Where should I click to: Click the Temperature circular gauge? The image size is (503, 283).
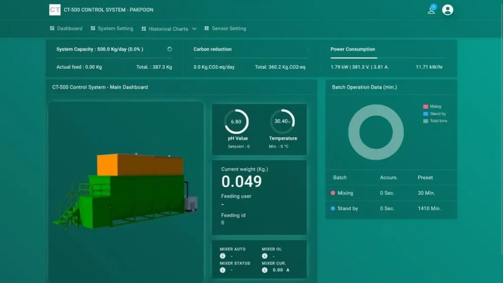[282, 122]
